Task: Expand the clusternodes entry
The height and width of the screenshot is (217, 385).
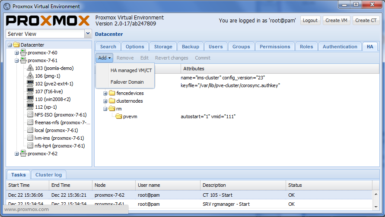Action: [105, 101]
